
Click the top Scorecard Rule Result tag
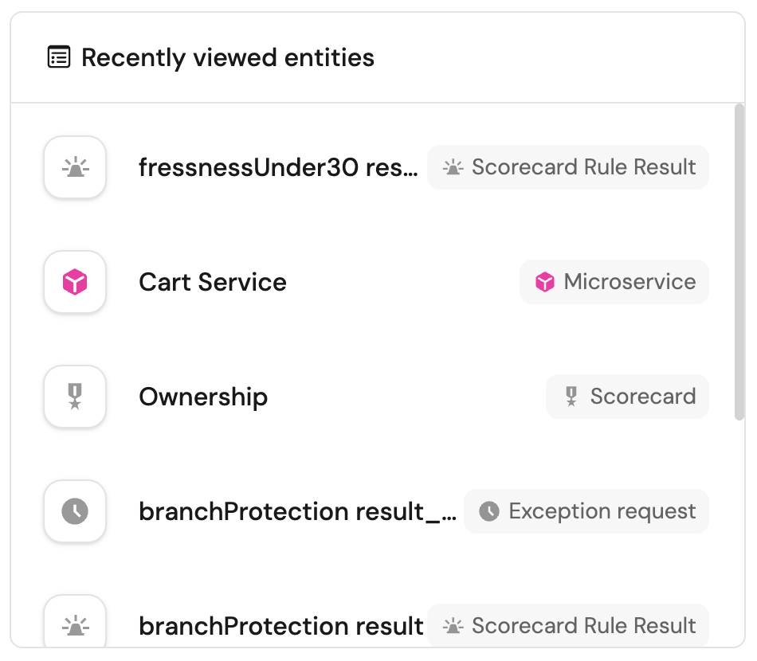click(568, 167)
